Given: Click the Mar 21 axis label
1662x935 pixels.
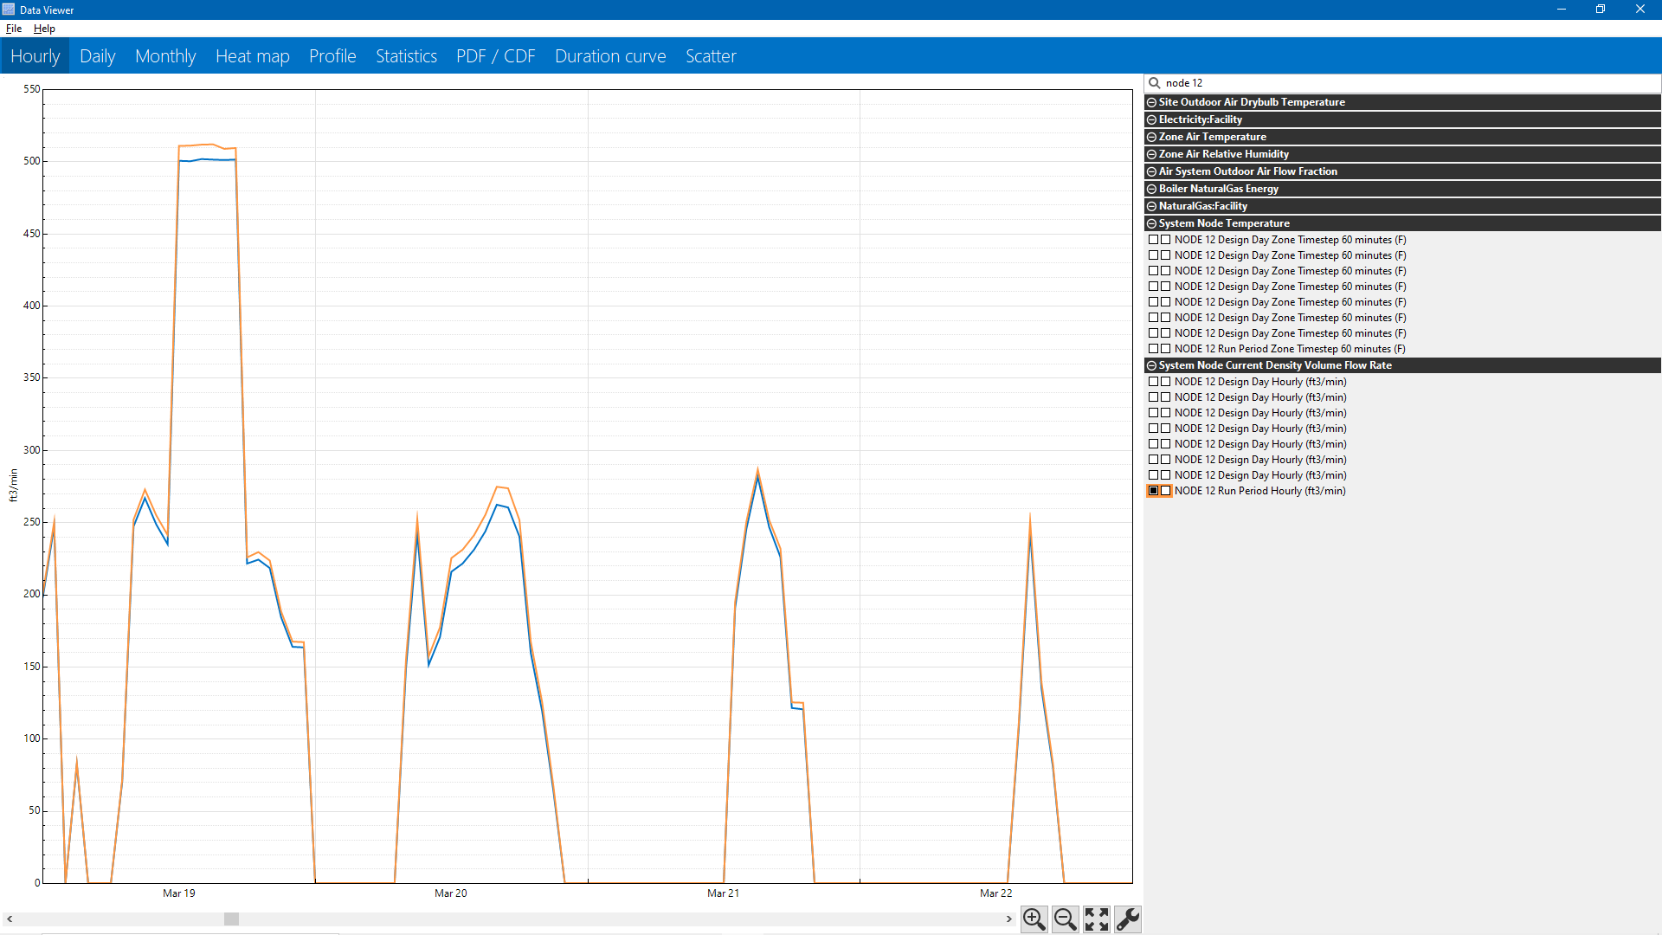Looking at the screenshot, I should 724,893.
